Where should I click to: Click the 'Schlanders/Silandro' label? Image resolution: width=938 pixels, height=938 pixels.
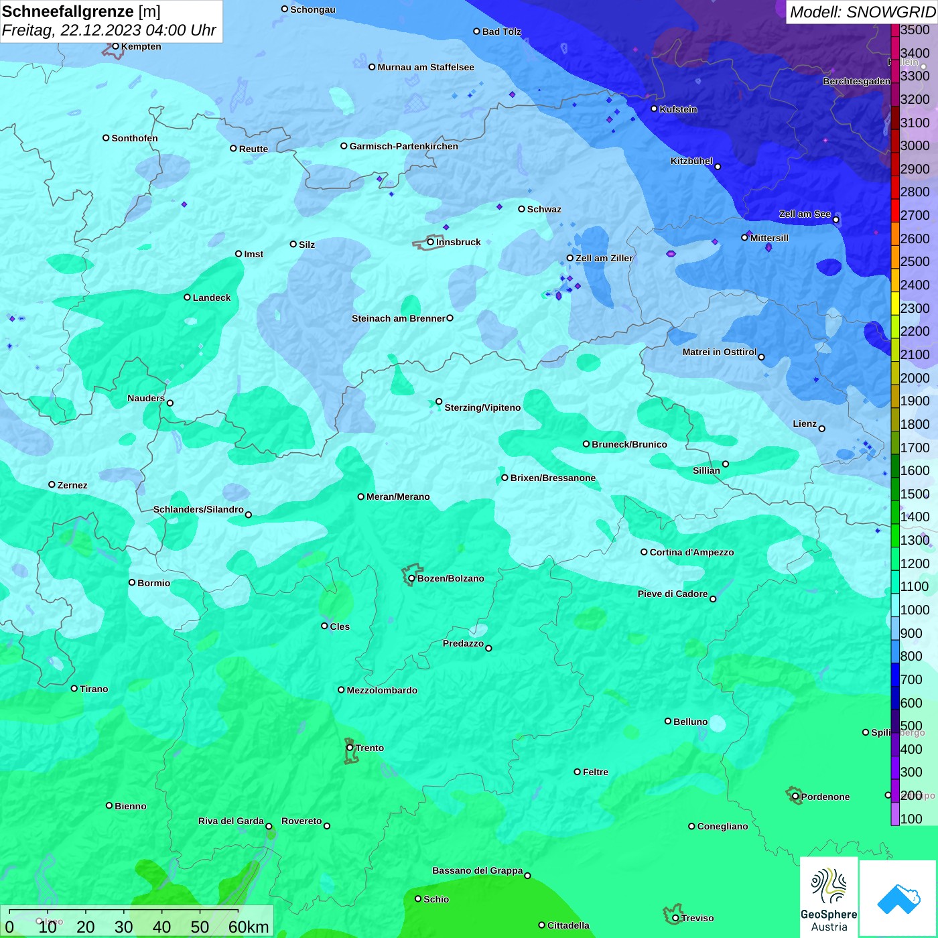[198, 509]
